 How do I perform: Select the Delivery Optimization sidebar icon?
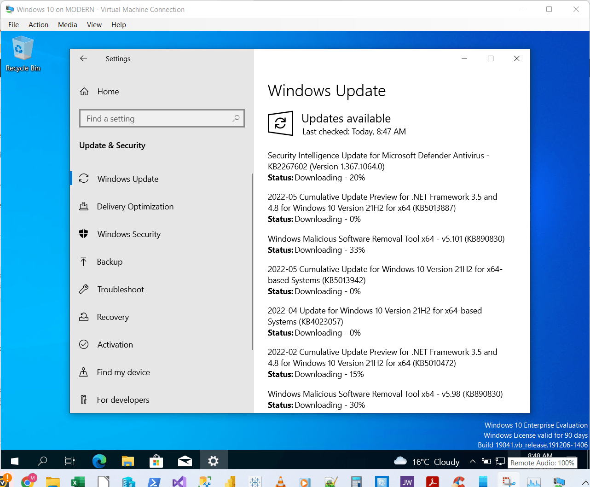pyautogui.click(x=84, y=206)
